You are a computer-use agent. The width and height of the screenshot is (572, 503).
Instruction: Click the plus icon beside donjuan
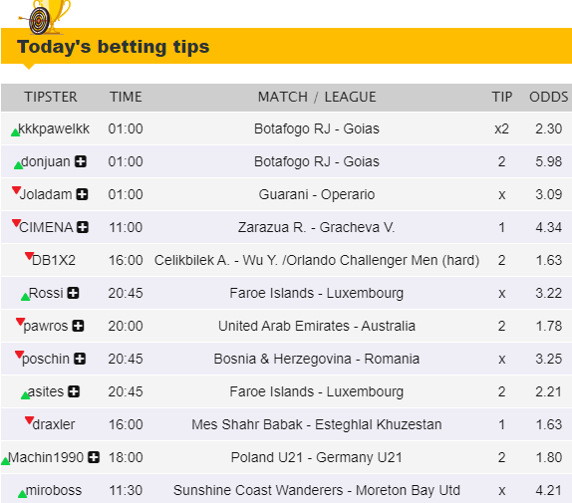coord(81,161)
